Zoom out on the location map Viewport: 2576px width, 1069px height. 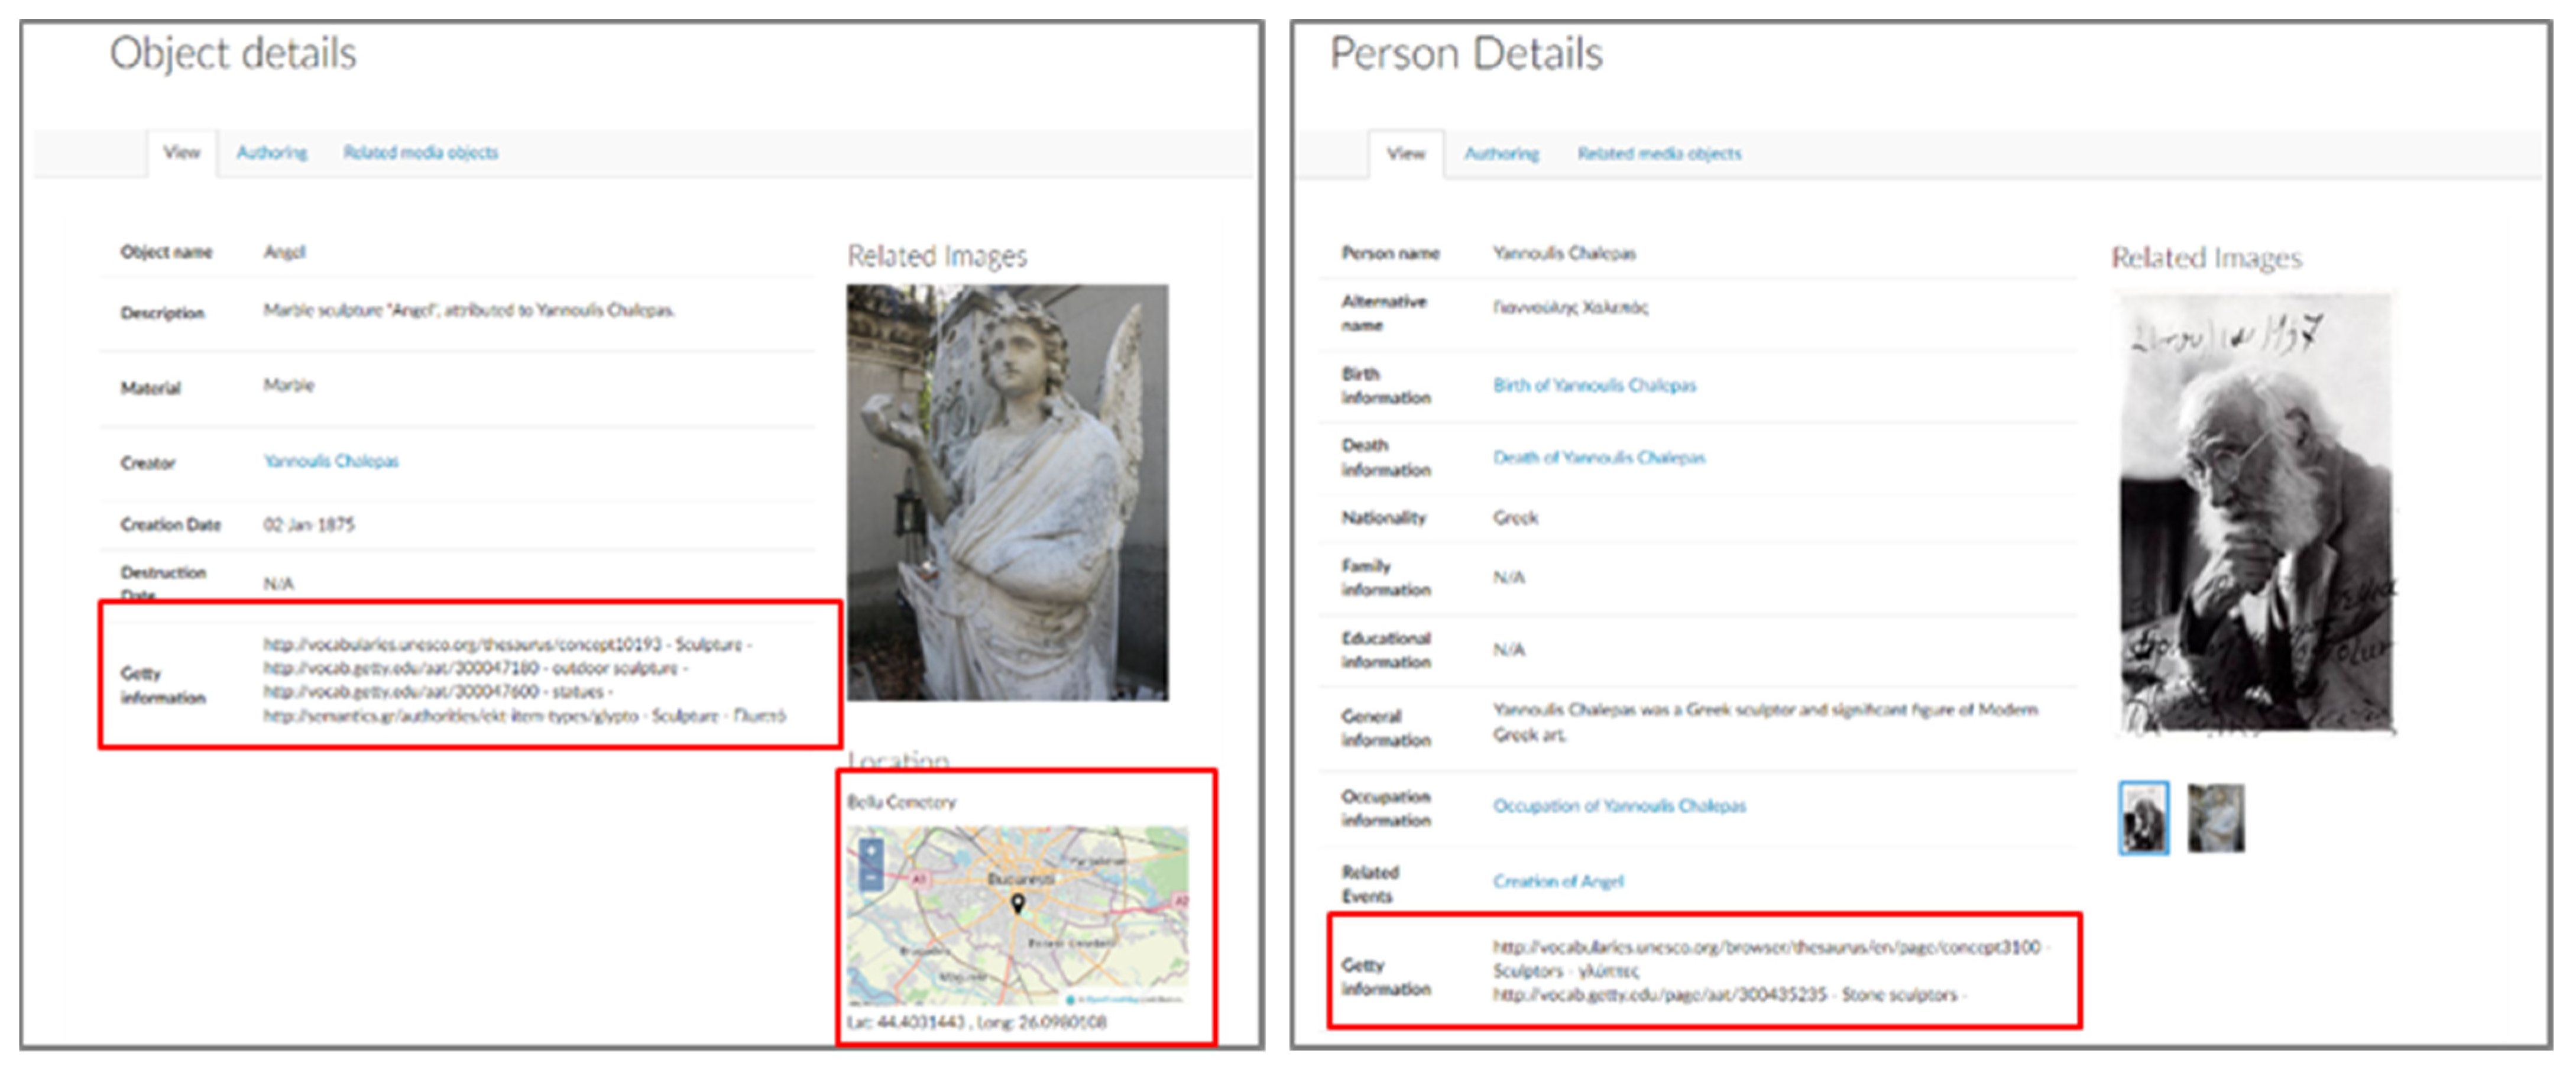[x=871, y=878]
